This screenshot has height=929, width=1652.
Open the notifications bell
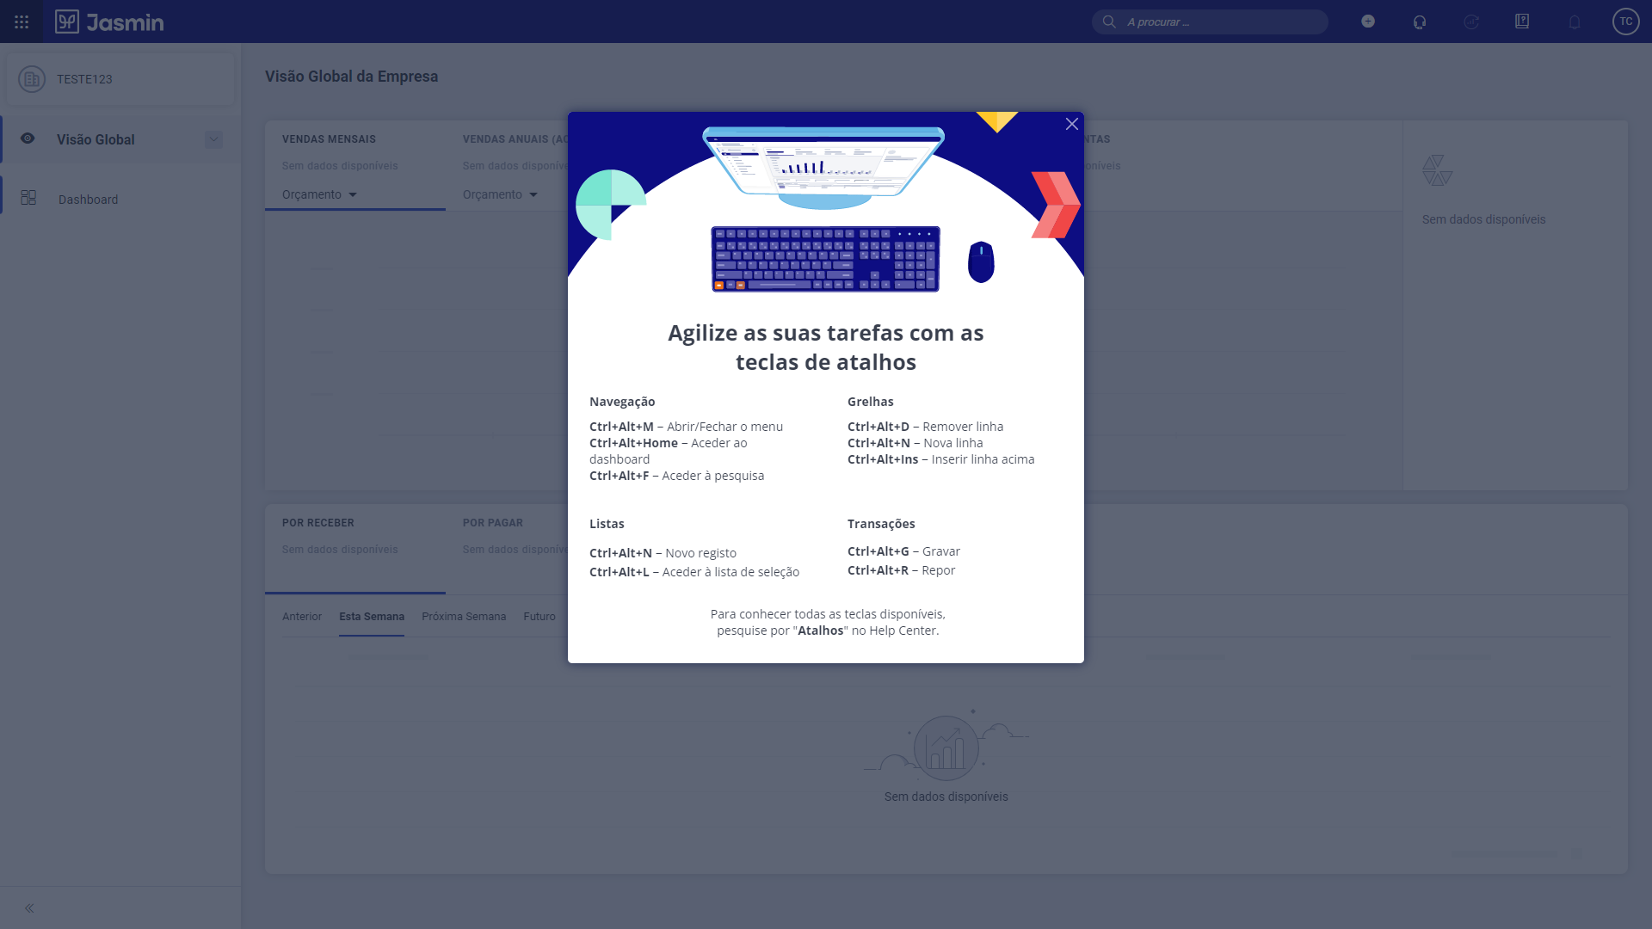pyautogui.click(x=1575, y=22)
